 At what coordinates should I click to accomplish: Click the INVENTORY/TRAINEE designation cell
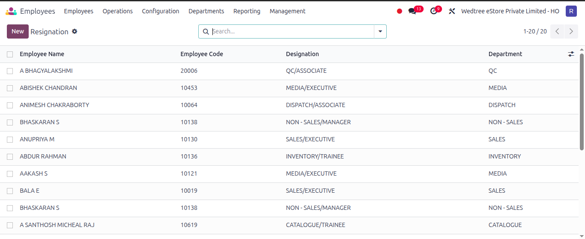pyautogui.click(x=315, y=156)
